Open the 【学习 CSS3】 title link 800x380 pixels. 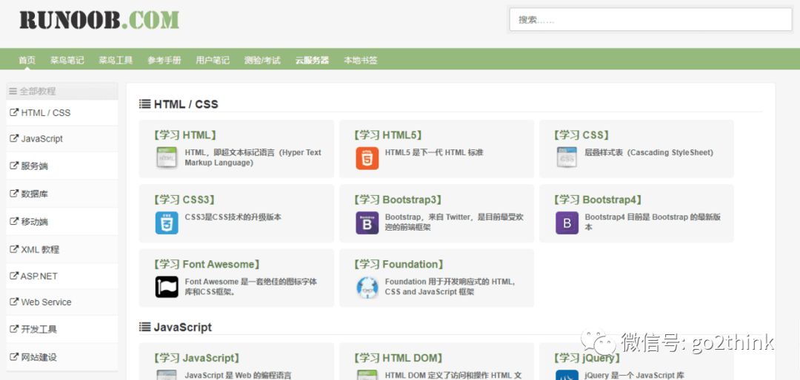(184, 200)
